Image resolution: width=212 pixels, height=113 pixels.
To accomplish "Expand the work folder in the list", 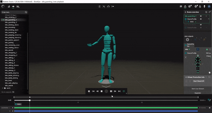I will click(x=3, y=88).
